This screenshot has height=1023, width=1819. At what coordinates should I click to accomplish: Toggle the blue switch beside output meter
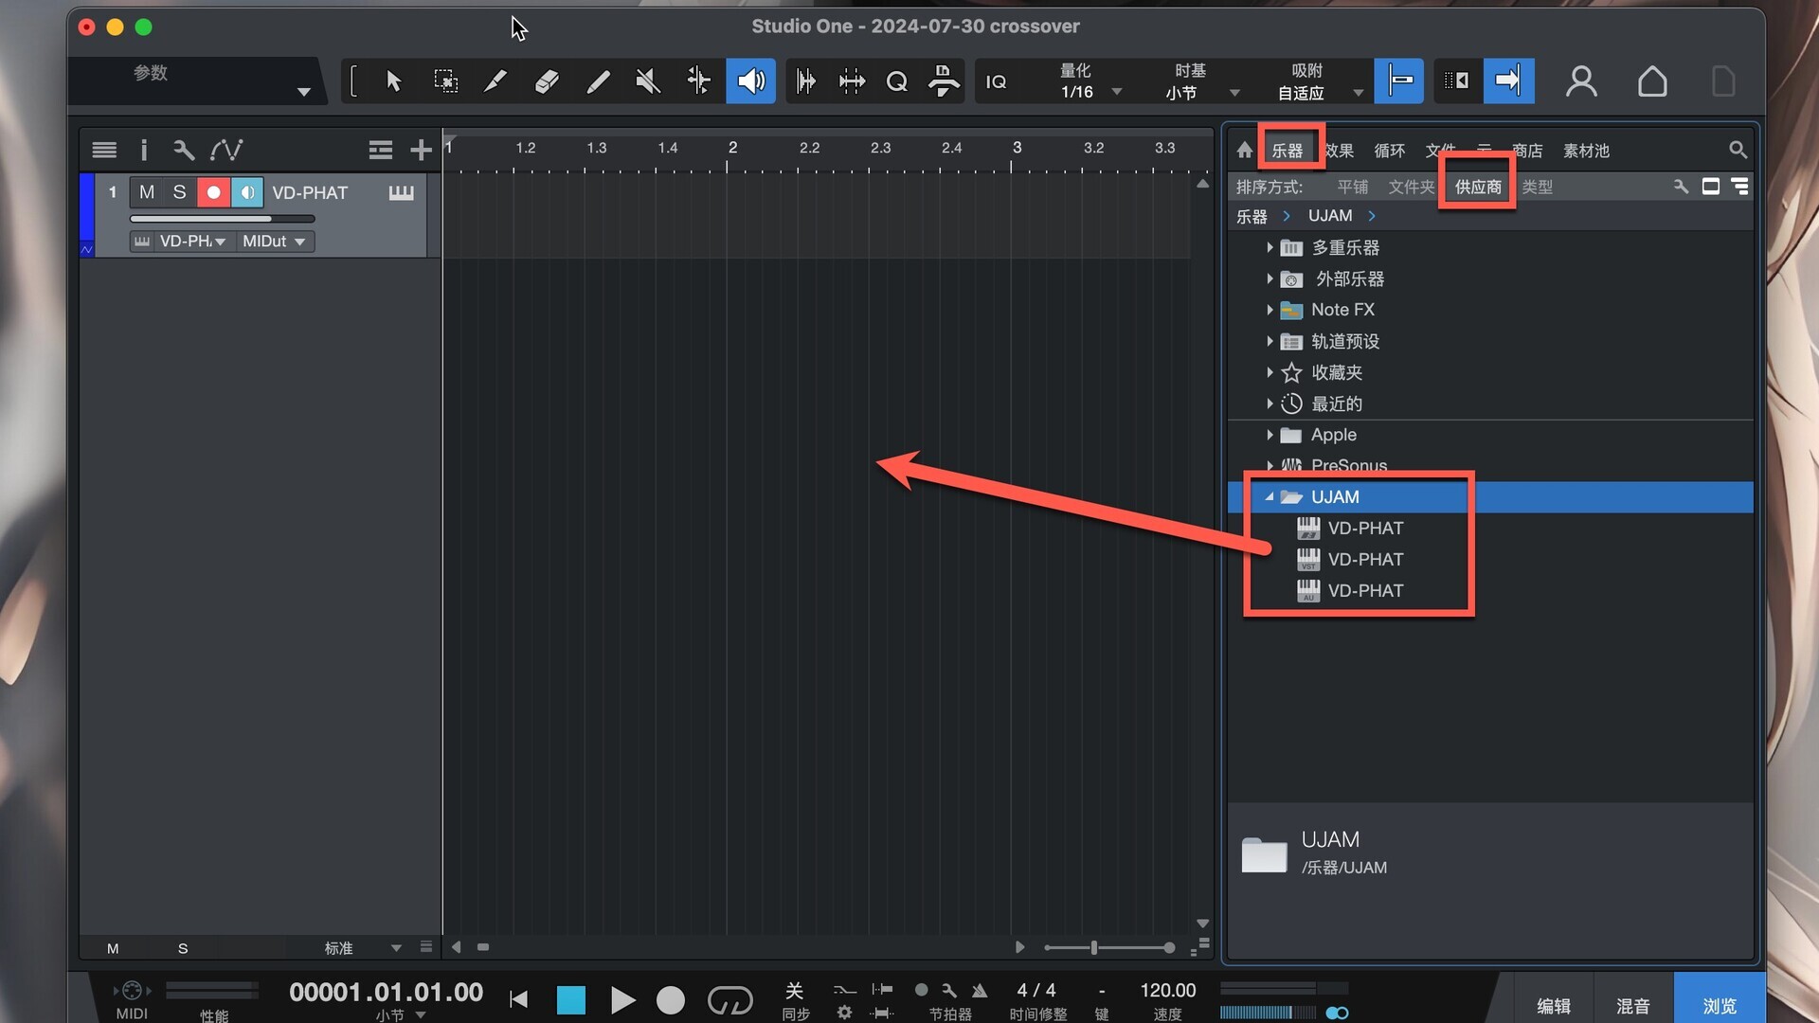(1337, 1013)
